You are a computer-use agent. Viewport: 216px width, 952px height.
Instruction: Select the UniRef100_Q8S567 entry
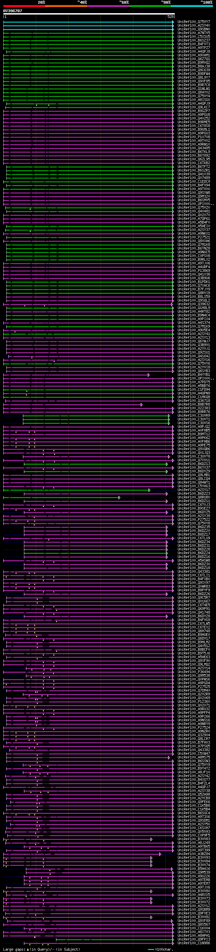194,924
